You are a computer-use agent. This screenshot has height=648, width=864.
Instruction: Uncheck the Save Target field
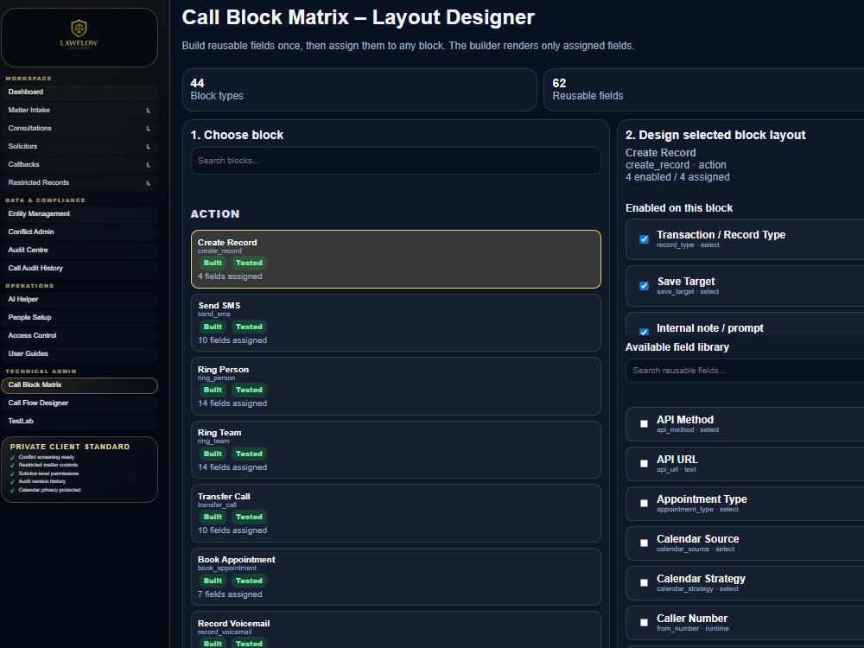pyautogui.click(x=644, y=286)
